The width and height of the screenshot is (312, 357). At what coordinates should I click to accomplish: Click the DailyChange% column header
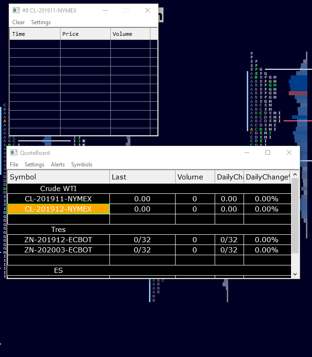(x=267, y=177)
